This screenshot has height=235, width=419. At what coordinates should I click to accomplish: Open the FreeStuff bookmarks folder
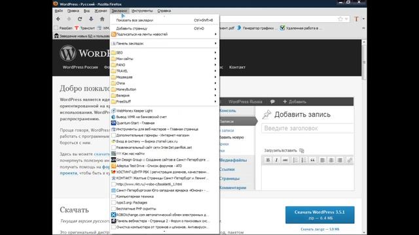[164, 102]
